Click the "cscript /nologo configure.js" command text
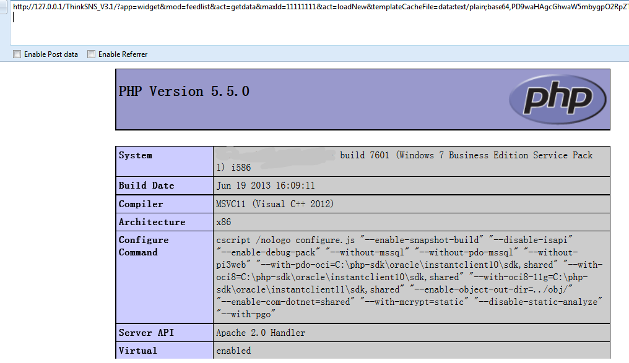 tap(285, 240)
